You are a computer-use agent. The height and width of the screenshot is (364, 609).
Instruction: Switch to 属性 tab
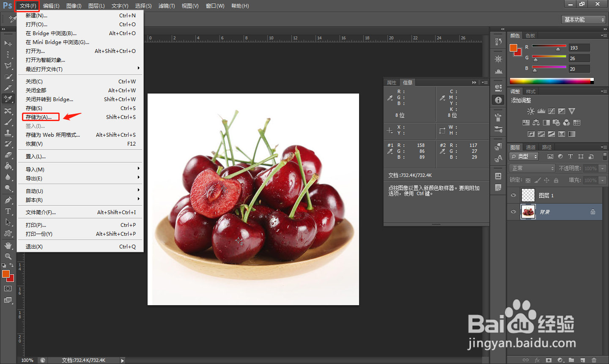point(392,83)
